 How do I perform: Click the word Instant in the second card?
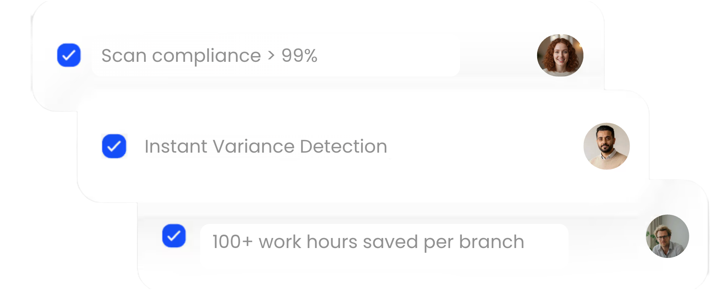(x=176, y=147)
